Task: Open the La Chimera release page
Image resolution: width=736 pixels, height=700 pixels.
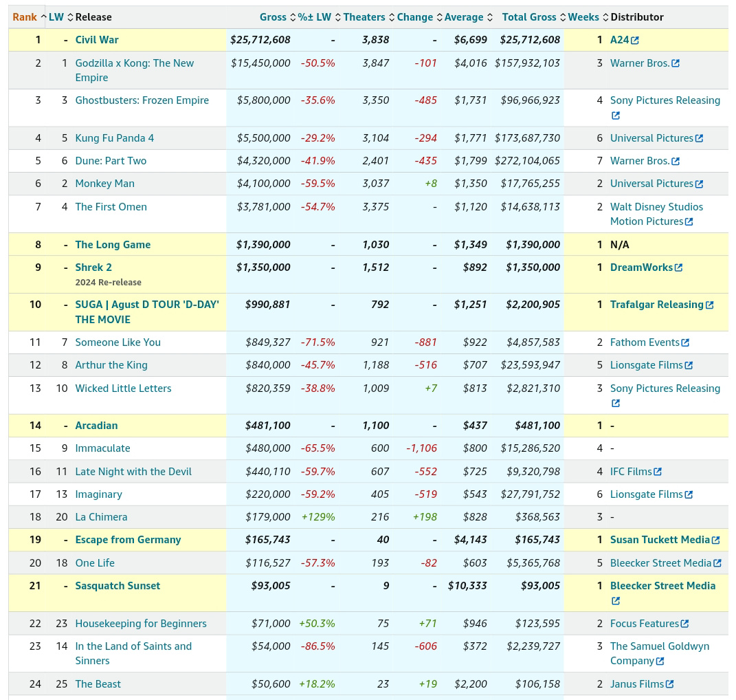Action: pos(101,517)
